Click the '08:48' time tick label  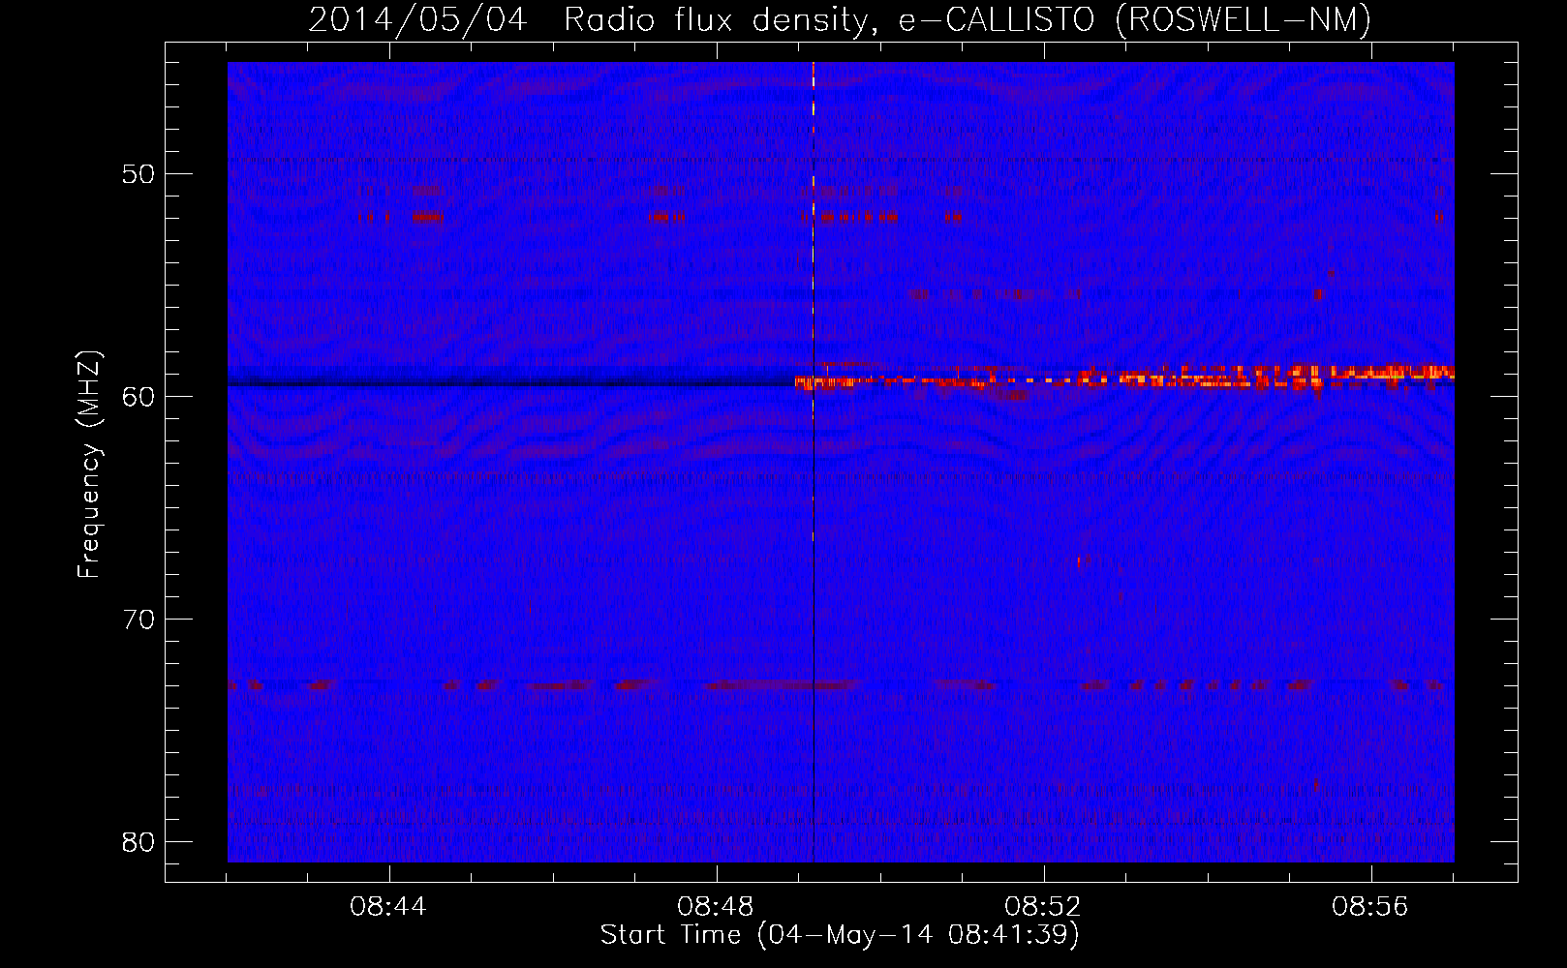click(x=717, y=907)
